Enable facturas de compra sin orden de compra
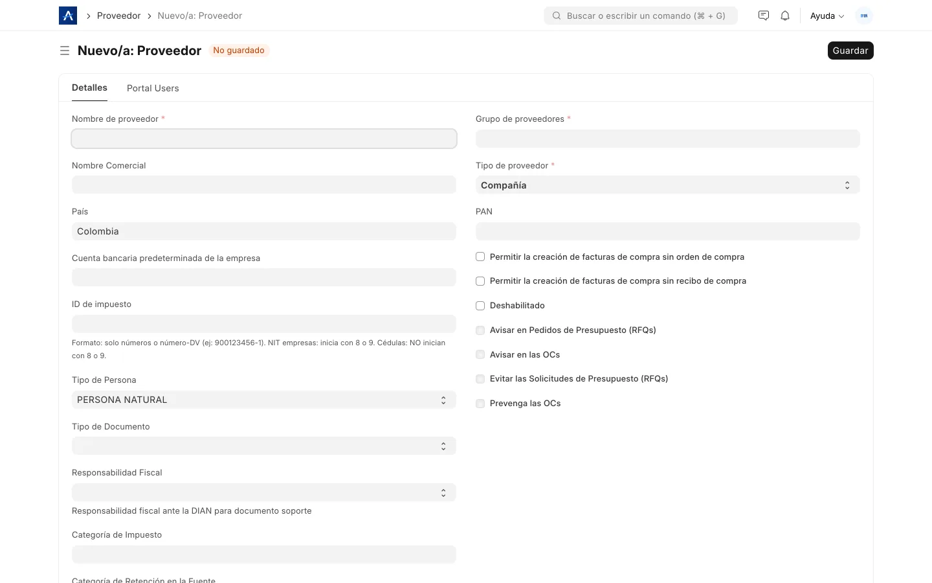 click(x=480, y=257)
